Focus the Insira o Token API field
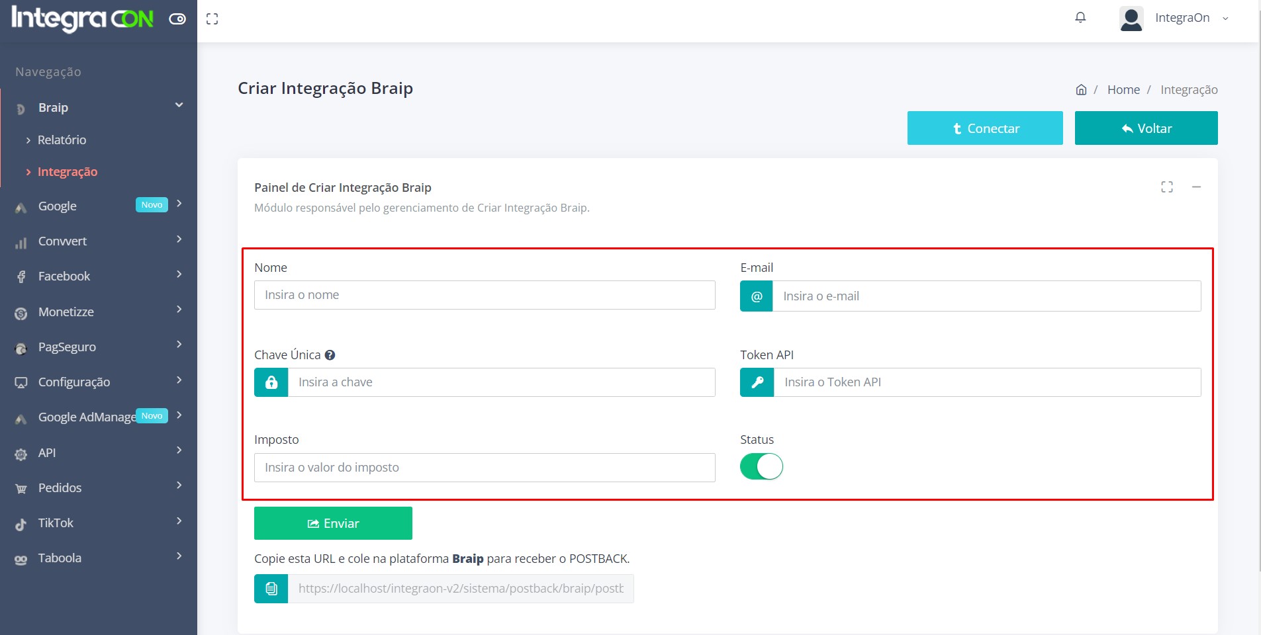Image resolution: width=1261 pixels, height=635 pixels. 986,382
